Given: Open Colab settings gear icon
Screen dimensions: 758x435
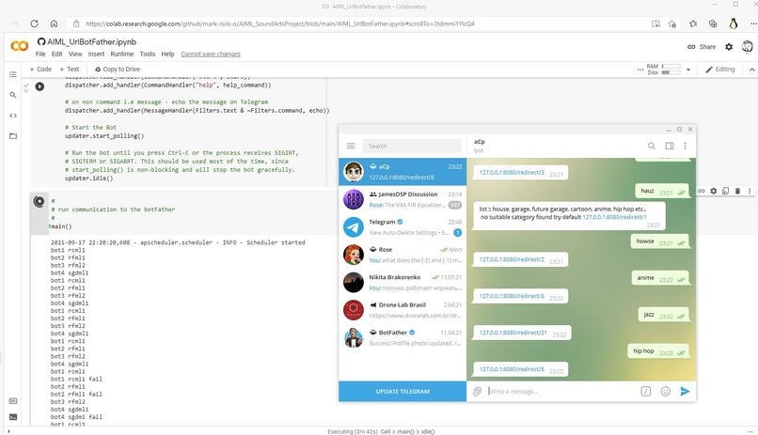Looking at the screenshot, I should (729, 47).
